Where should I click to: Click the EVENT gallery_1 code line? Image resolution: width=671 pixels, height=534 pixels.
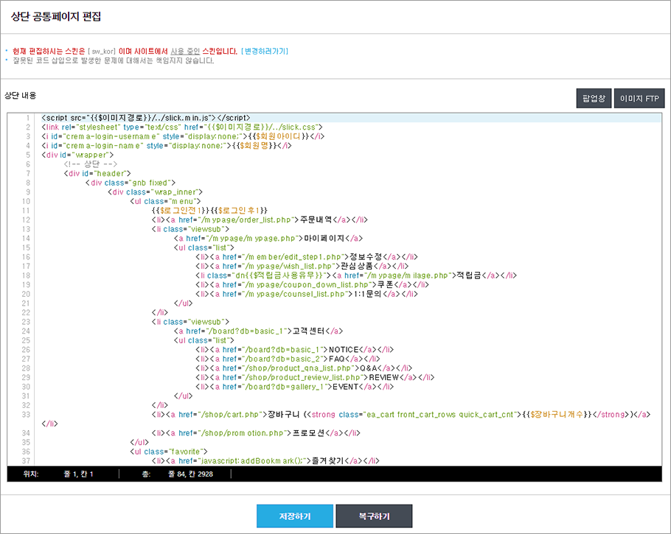pyautogui.click(x=295, y=387)
